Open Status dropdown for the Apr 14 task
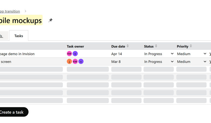 coord(159,54)
